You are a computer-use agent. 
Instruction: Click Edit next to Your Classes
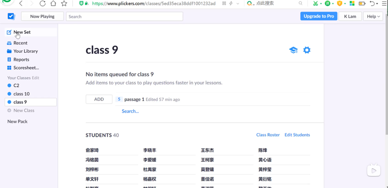tap(35, 78)
